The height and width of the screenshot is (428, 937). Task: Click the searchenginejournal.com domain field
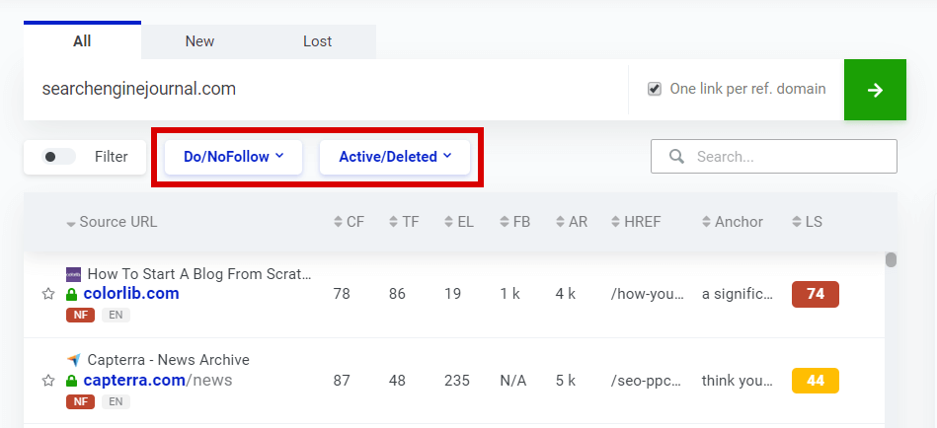coord(326,90)
